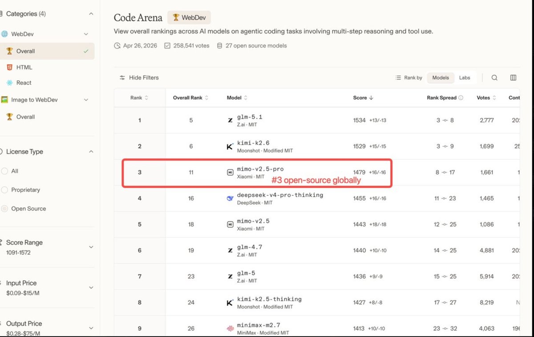Click the 8,219 votes cell

[486, 303]
